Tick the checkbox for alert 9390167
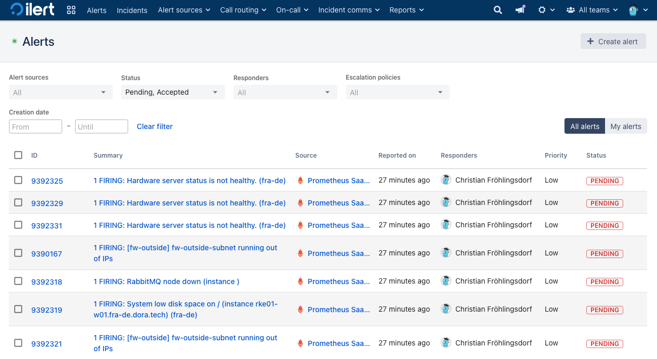 pos(18,253)
